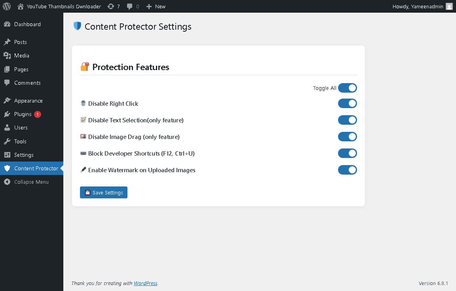
Task: Toggle Disable Right Click switch
Action: click(x=347, y=103)
